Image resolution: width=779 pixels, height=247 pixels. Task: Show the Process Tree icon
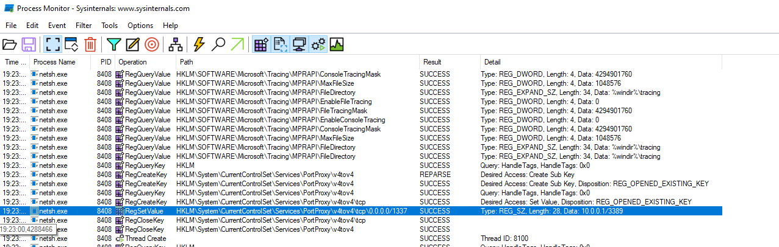click(x=176, y=44)
